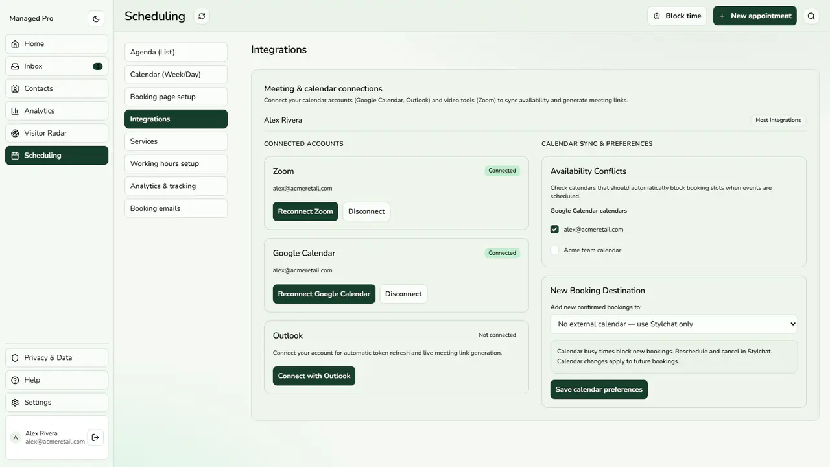Go to Booking page setup

[176, 97]
